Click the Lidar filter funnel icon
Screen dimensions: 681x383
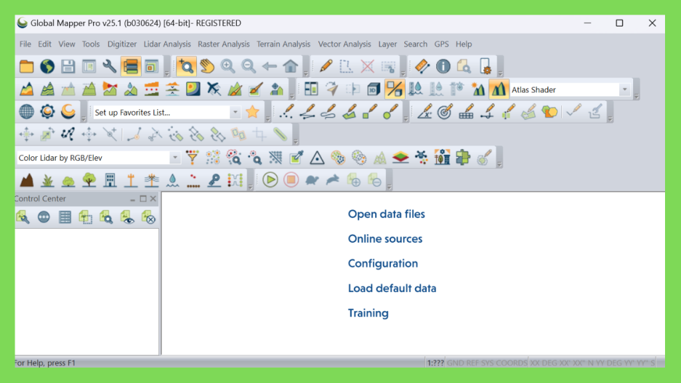click(192, 157)
